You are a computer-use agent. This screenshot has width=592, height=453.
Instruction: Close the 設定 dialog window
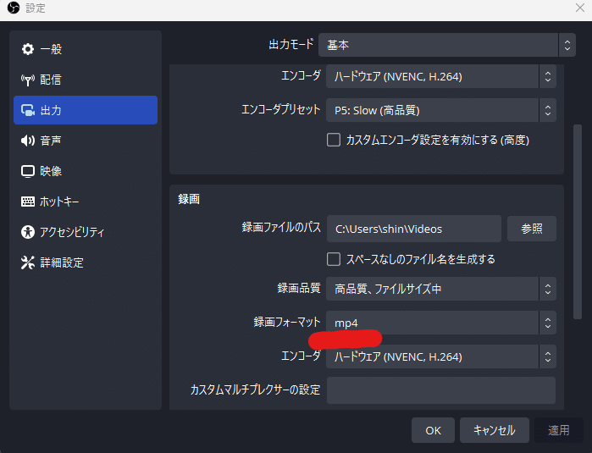pyautogui.click(x=580, y=8)
